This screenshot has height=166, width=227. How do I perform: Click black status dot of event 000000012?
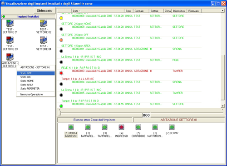[x=61, y=62]
